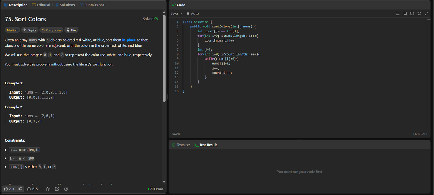The width and height of the screenshot is (434, 195).
Task: Click the 'count[nums[i]]++;' code line
Action: point(220,40)
